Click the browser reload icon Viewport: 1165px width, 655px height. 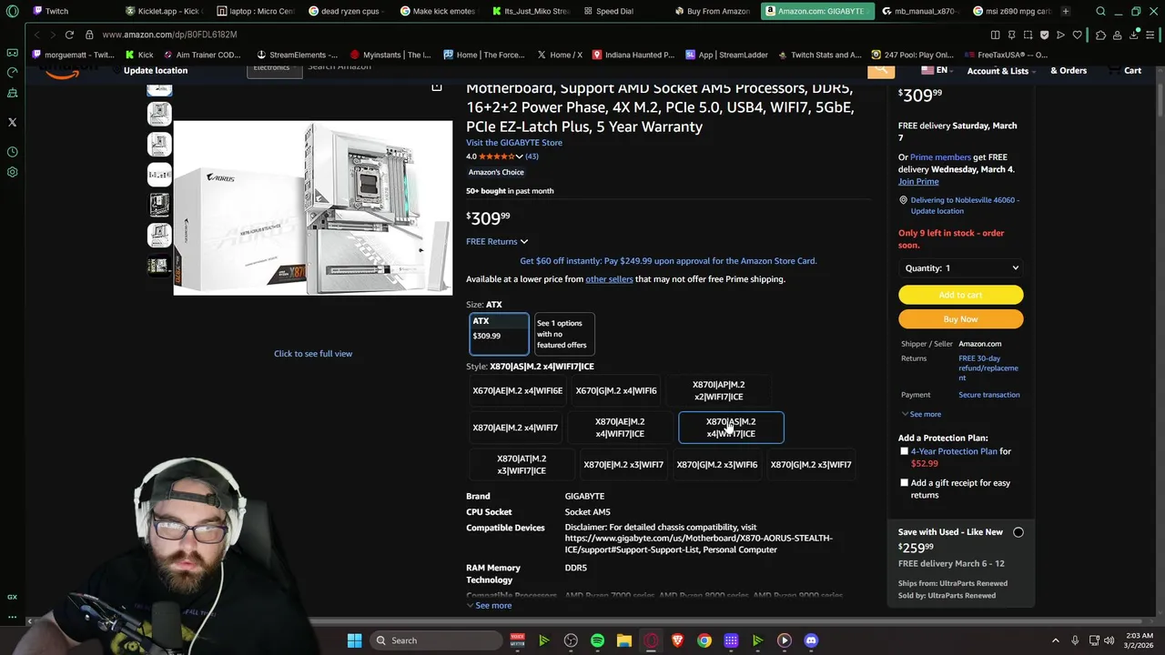(x=69, y=35)
